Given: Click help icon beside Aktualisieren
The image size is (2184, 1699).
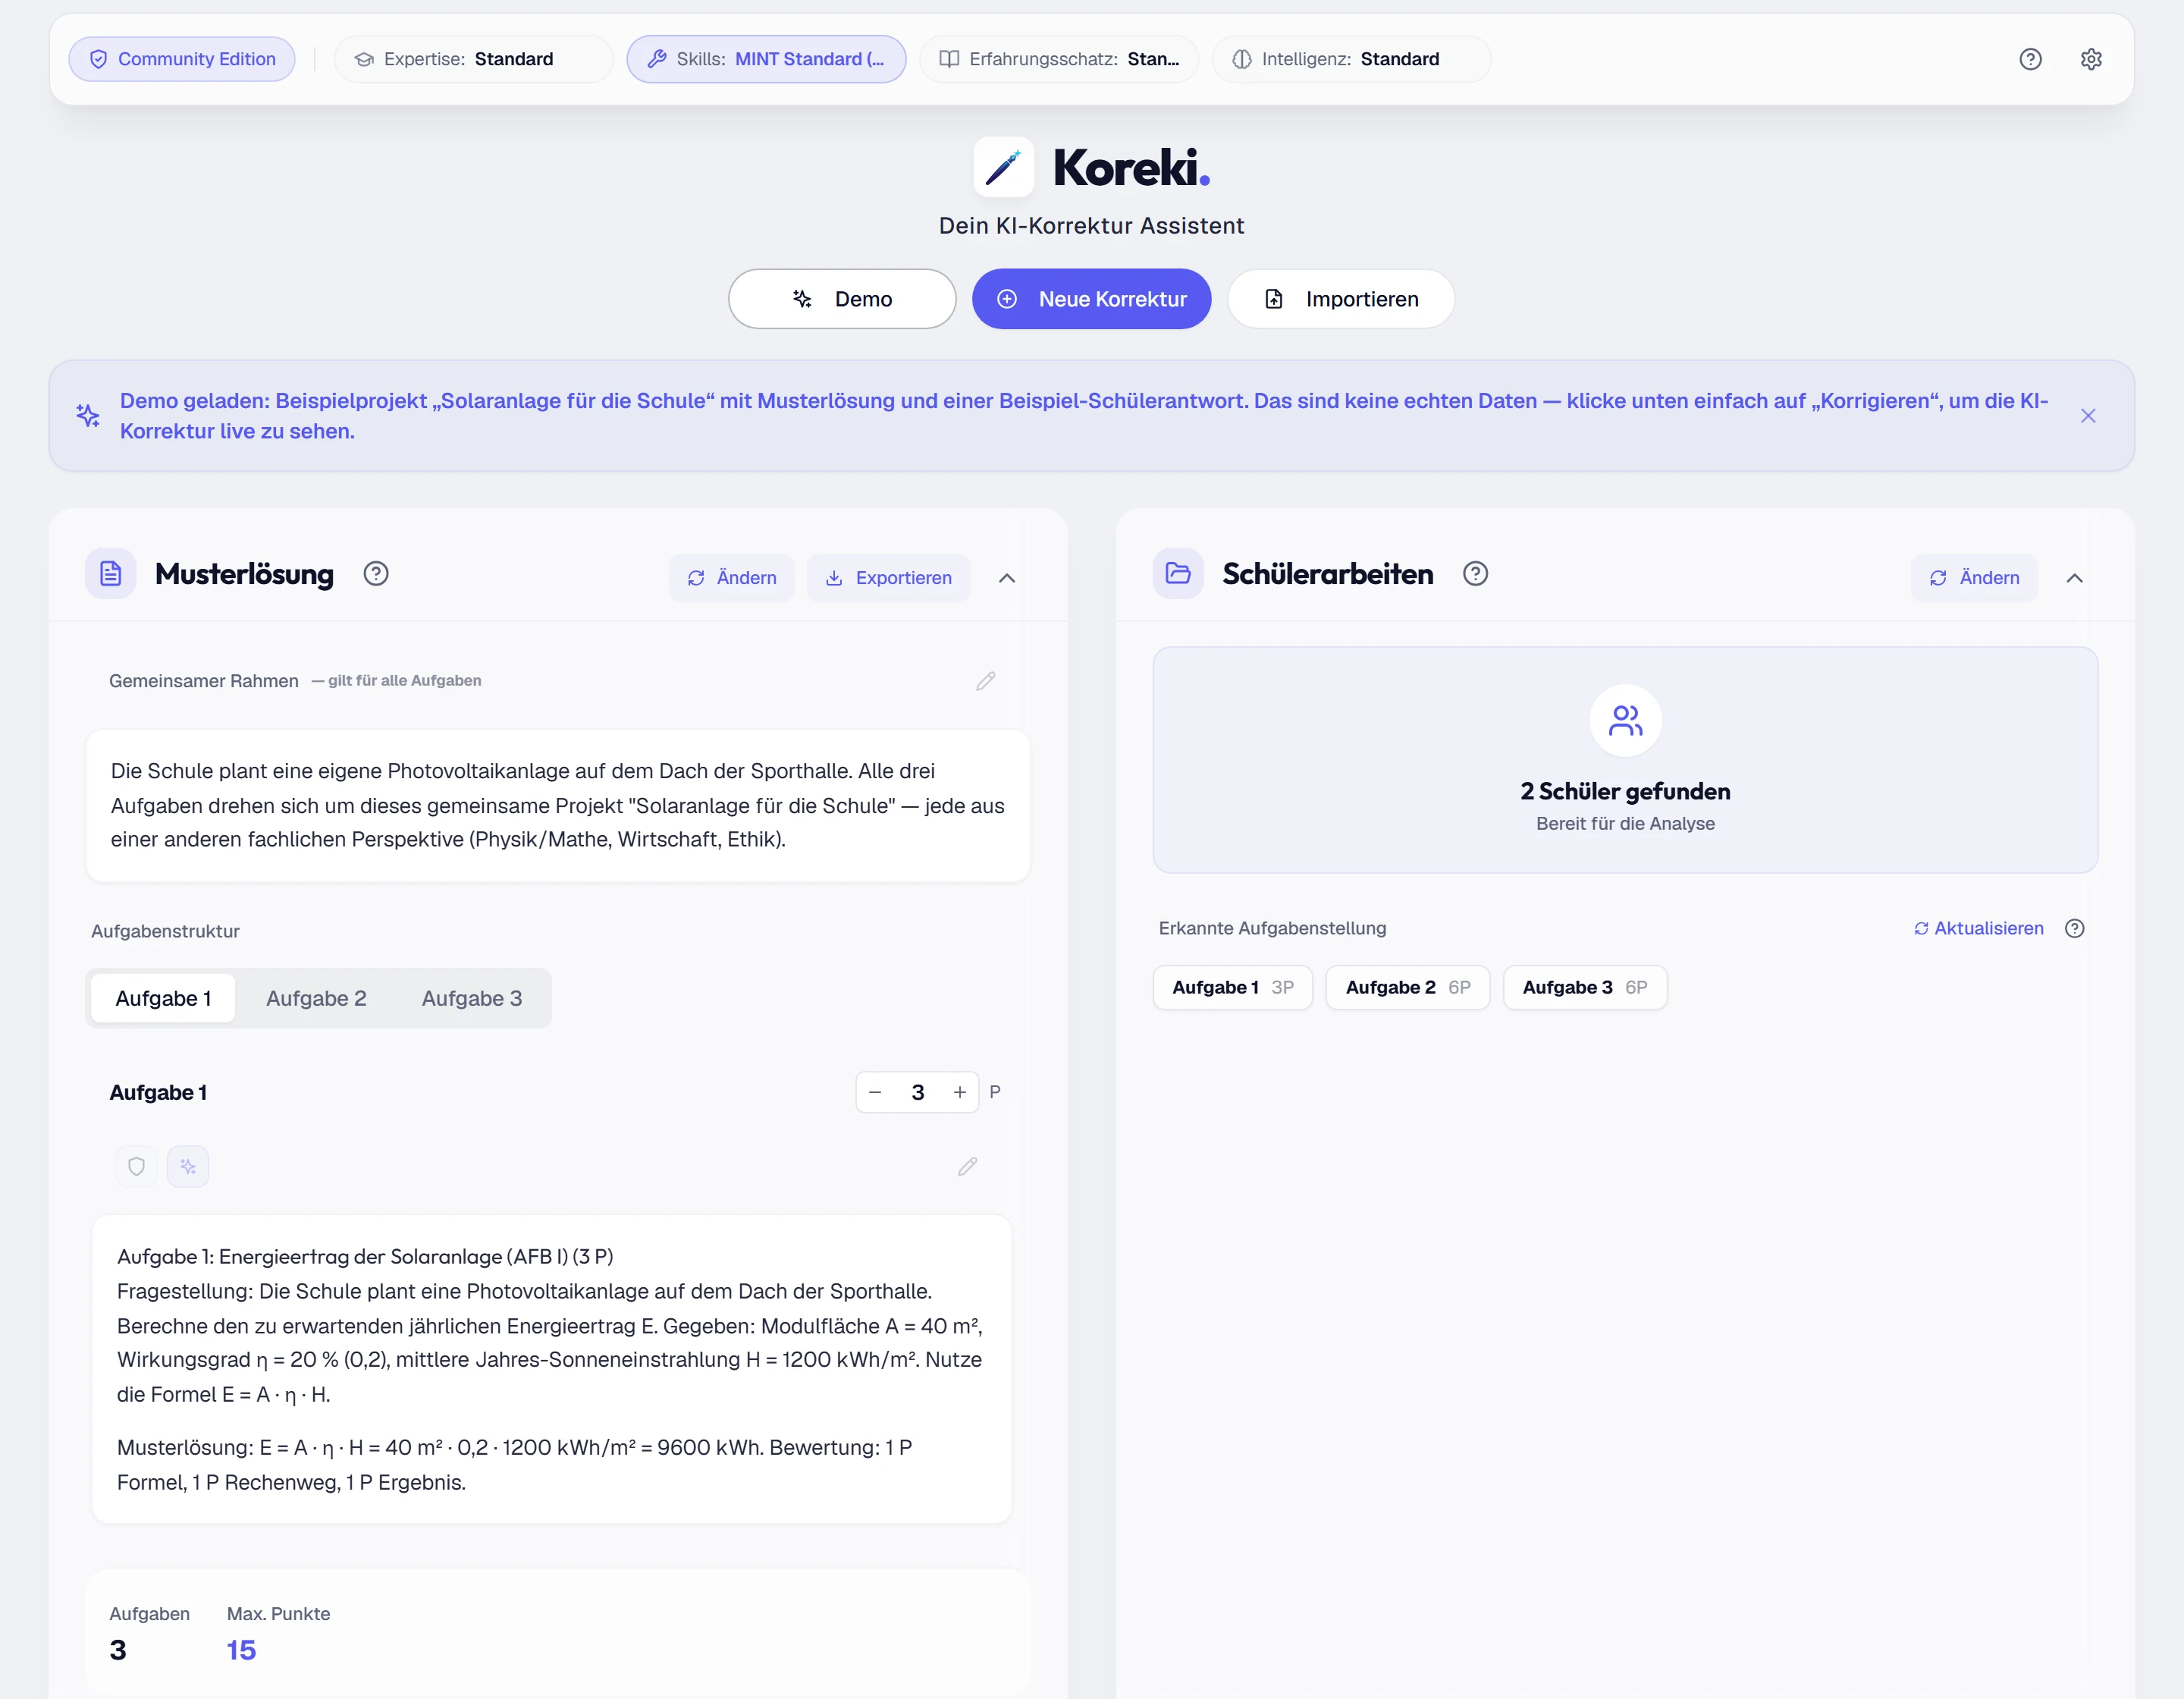Looking at the screenshot, I should 2075,929.
